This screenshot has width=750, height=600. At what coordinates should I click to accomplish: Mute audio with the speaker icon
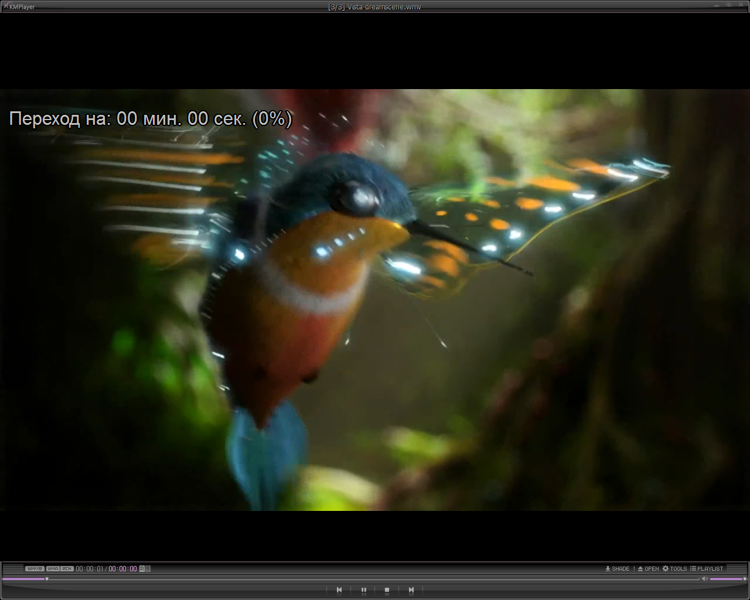click(x=705, y=579)
